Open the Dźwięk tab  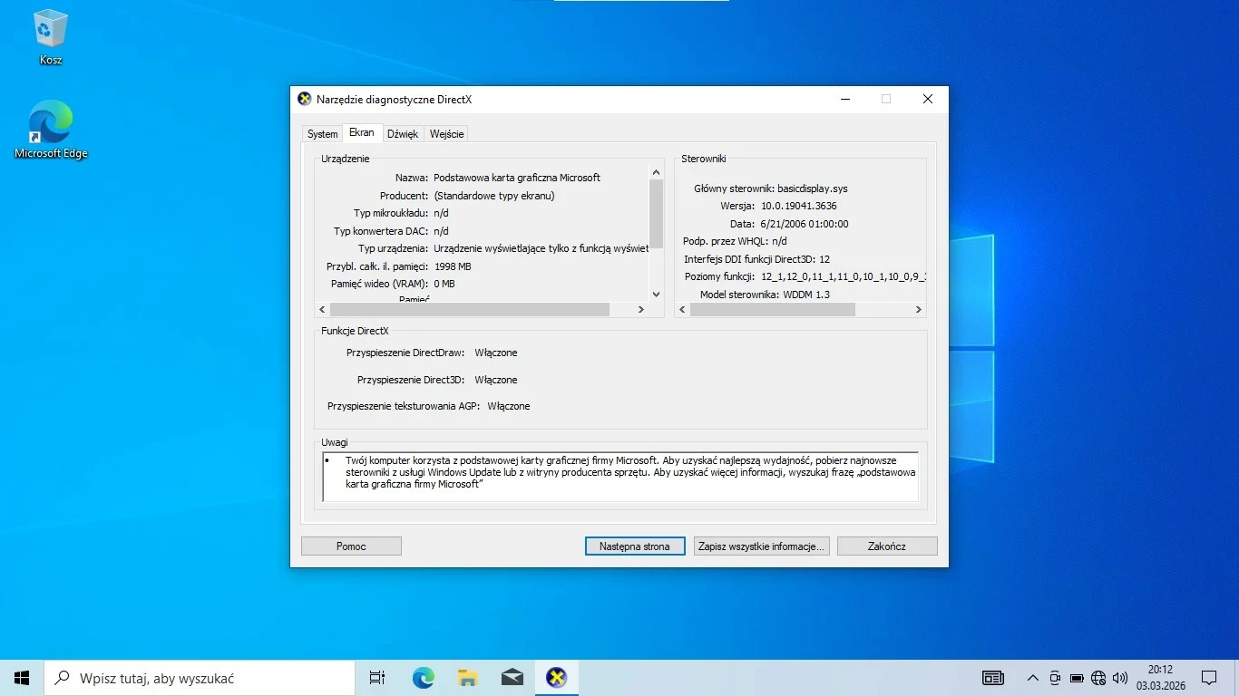click(x=403, y=133)
